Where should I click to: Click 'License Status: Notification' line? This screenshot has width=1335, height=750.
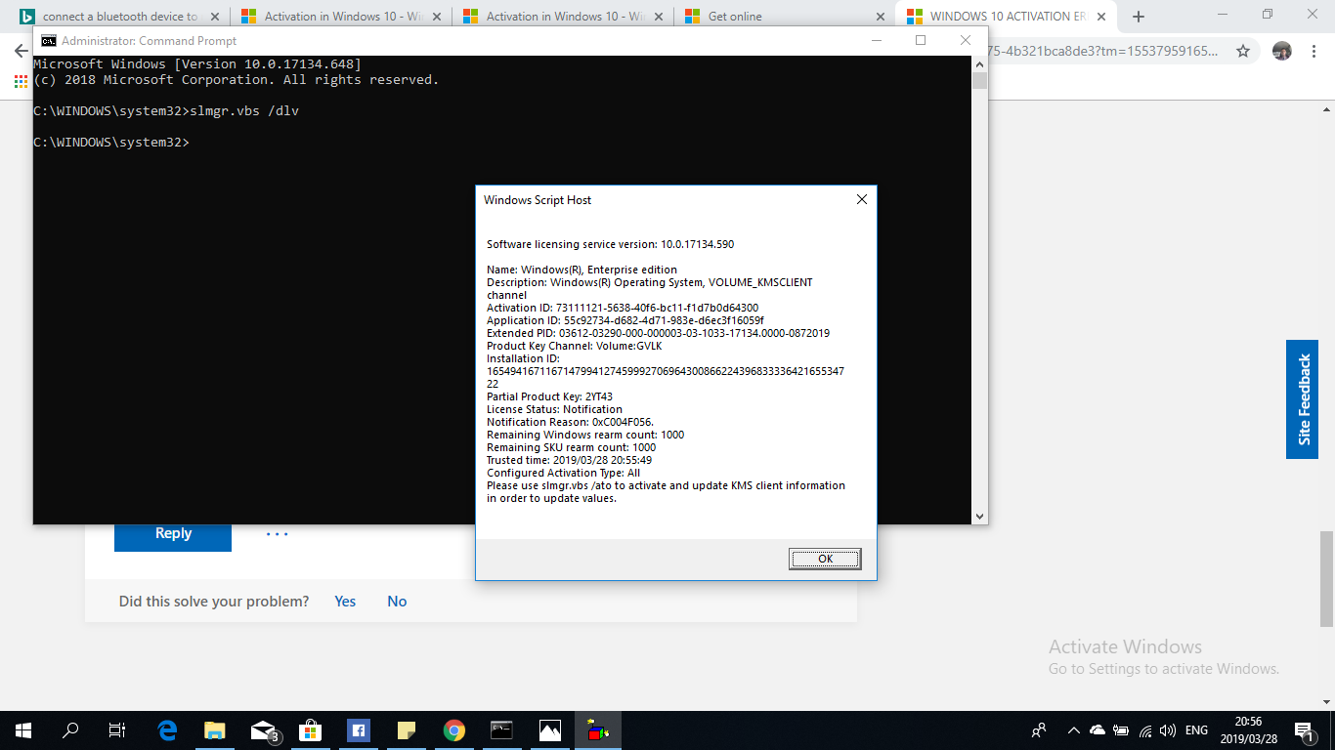pyautogui.click(x=554, y=409)
